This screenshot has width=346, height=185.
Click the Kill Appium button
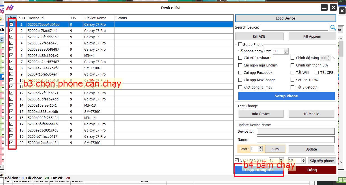click(x=312, y=36)
